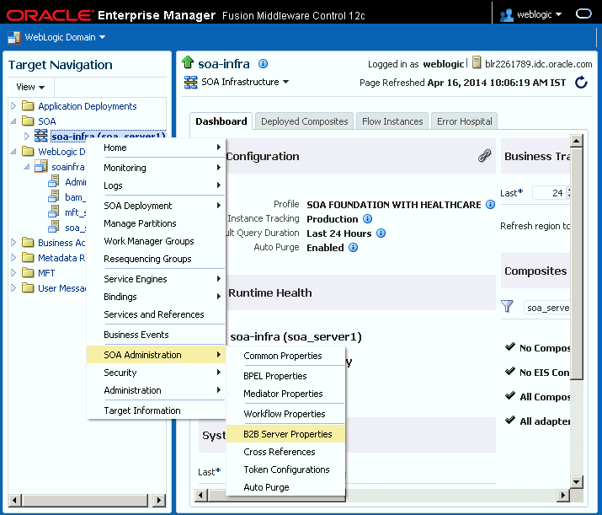The width and height of the screenshot is (602, 515).
Task: Click info icon next to Last 24 Hours
Action: [381, 233]
